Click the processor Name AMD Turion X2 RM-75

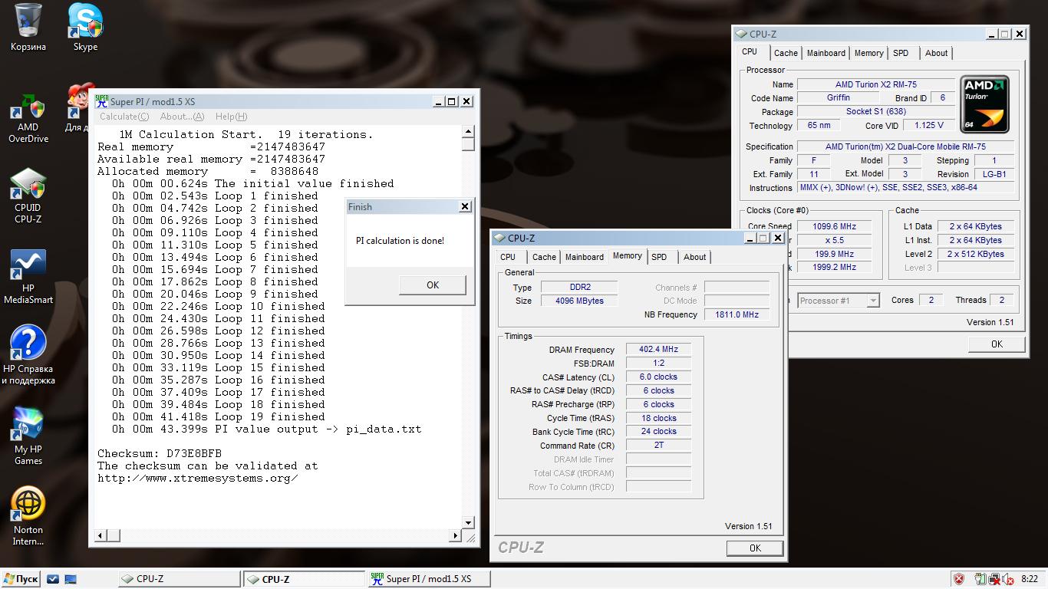[x=875, y=84]
